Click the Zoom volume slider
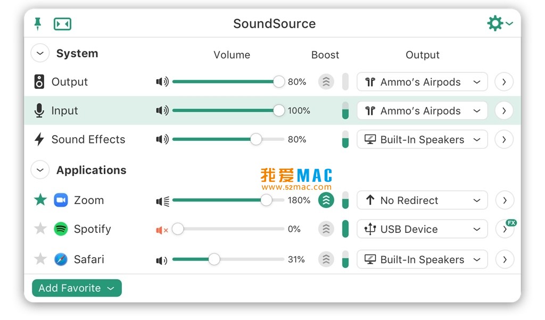545x320 pixels. (x=228, y=200)
